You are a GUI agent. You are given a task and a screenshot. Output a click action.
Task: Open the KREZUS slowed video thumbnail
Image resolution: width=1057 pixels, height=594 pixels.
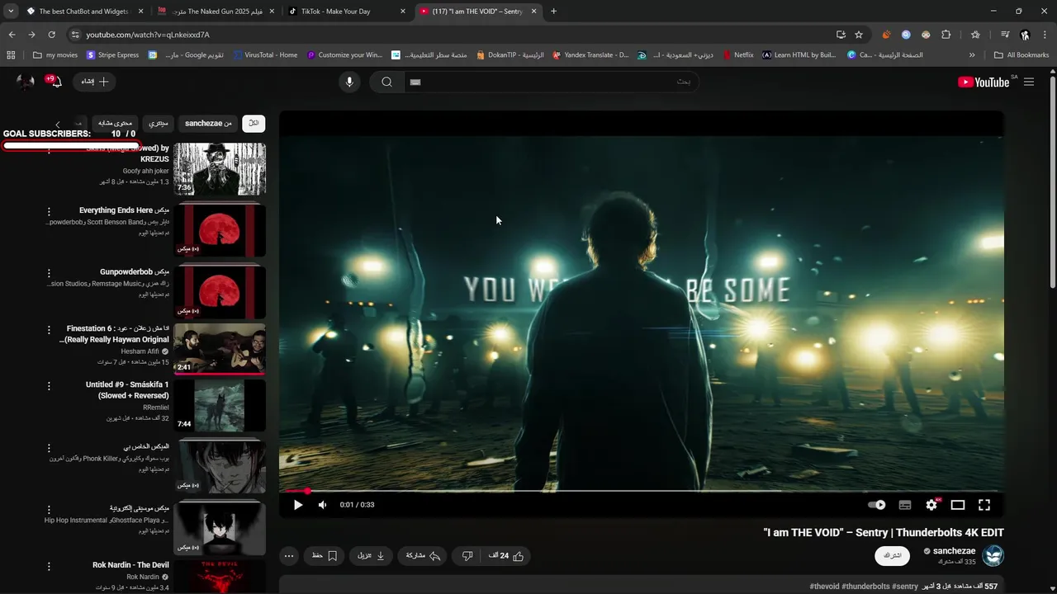(220, 169)
